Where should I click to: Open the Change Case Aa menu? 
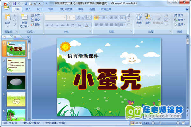tap(80, 25)
